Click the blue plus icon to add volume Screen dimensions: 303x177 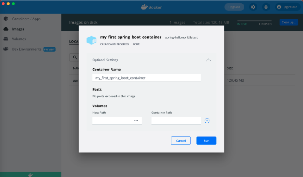click(207, 121)
